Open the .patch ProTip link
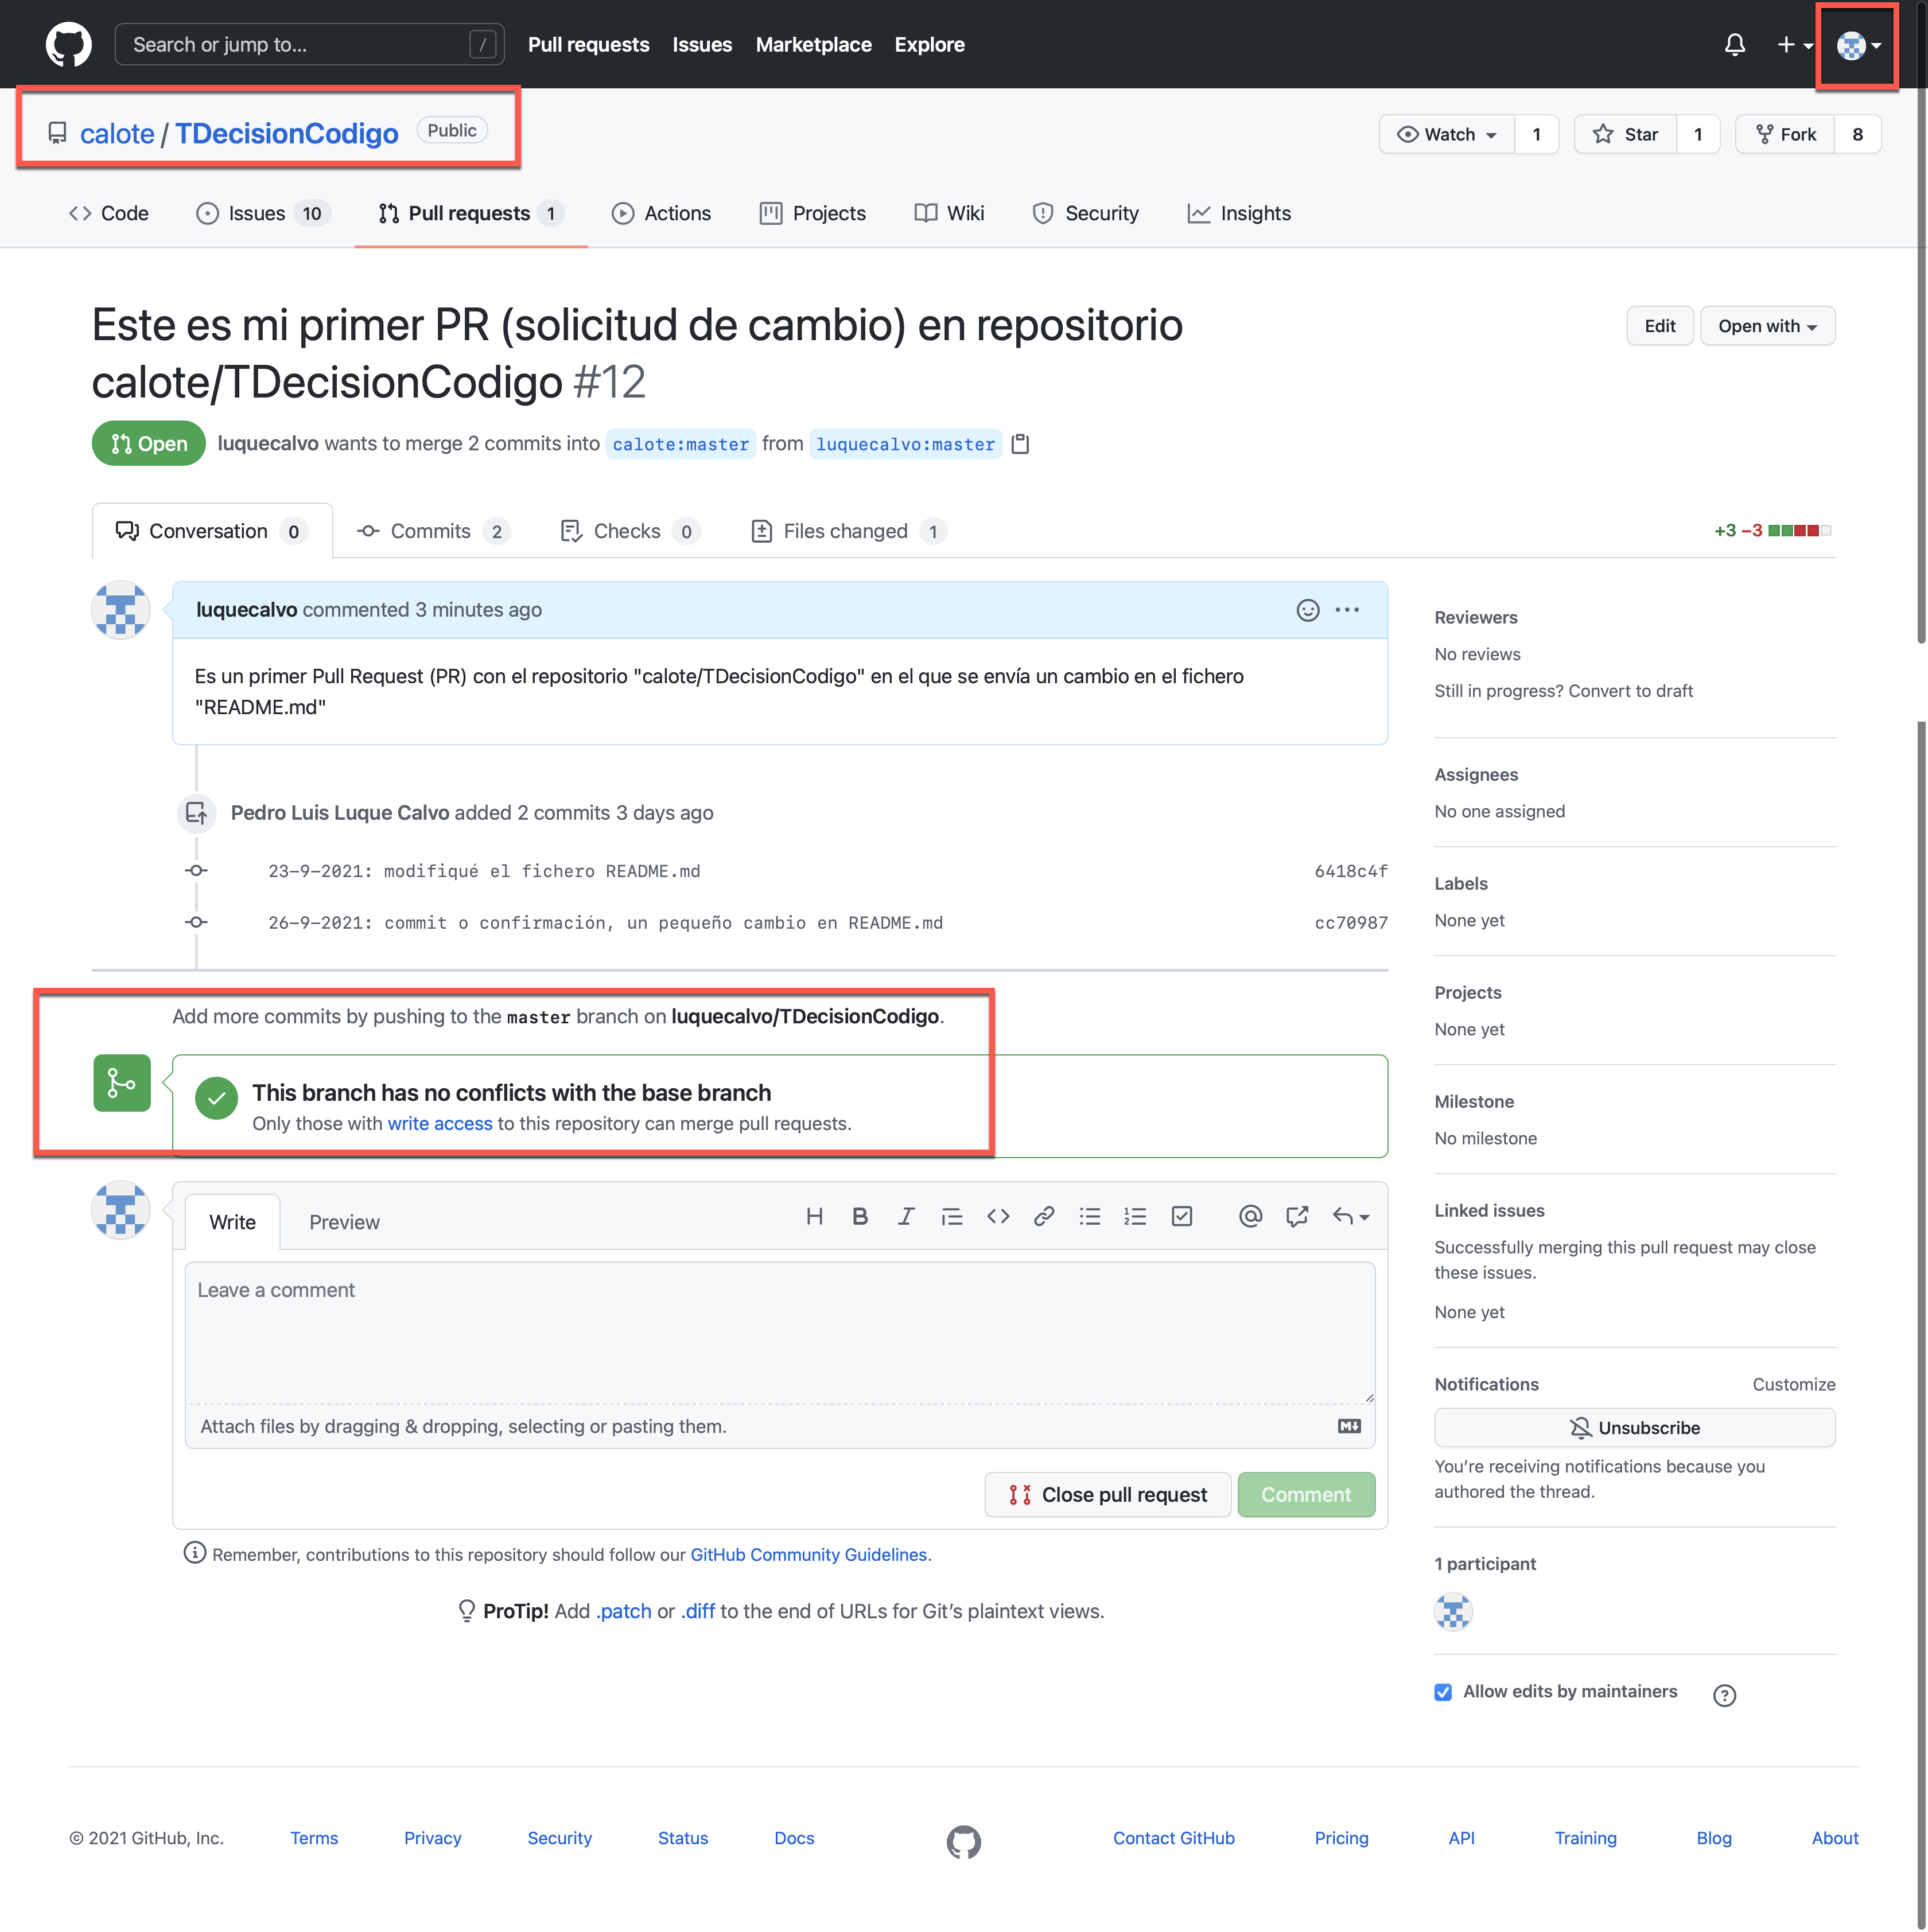The height and width of the screenshot is (1932, 1928). pos(624,1611)
